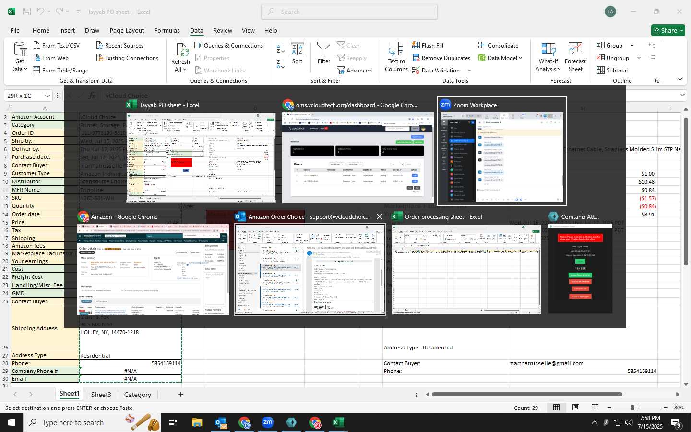The height and width of the screenshot is (432, 691).
Task: Open Customize Quick Access Toolbar dropdown
Action: (x=78, y=12)
